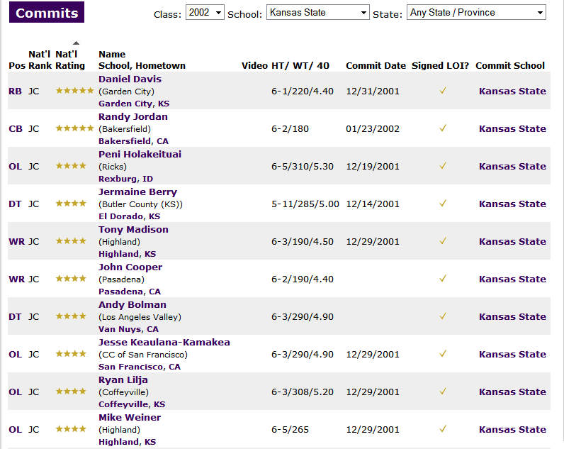
Task: Click Kansas State in Andy Bolman row
Action: pyautogui.click(x=512, y=317)
